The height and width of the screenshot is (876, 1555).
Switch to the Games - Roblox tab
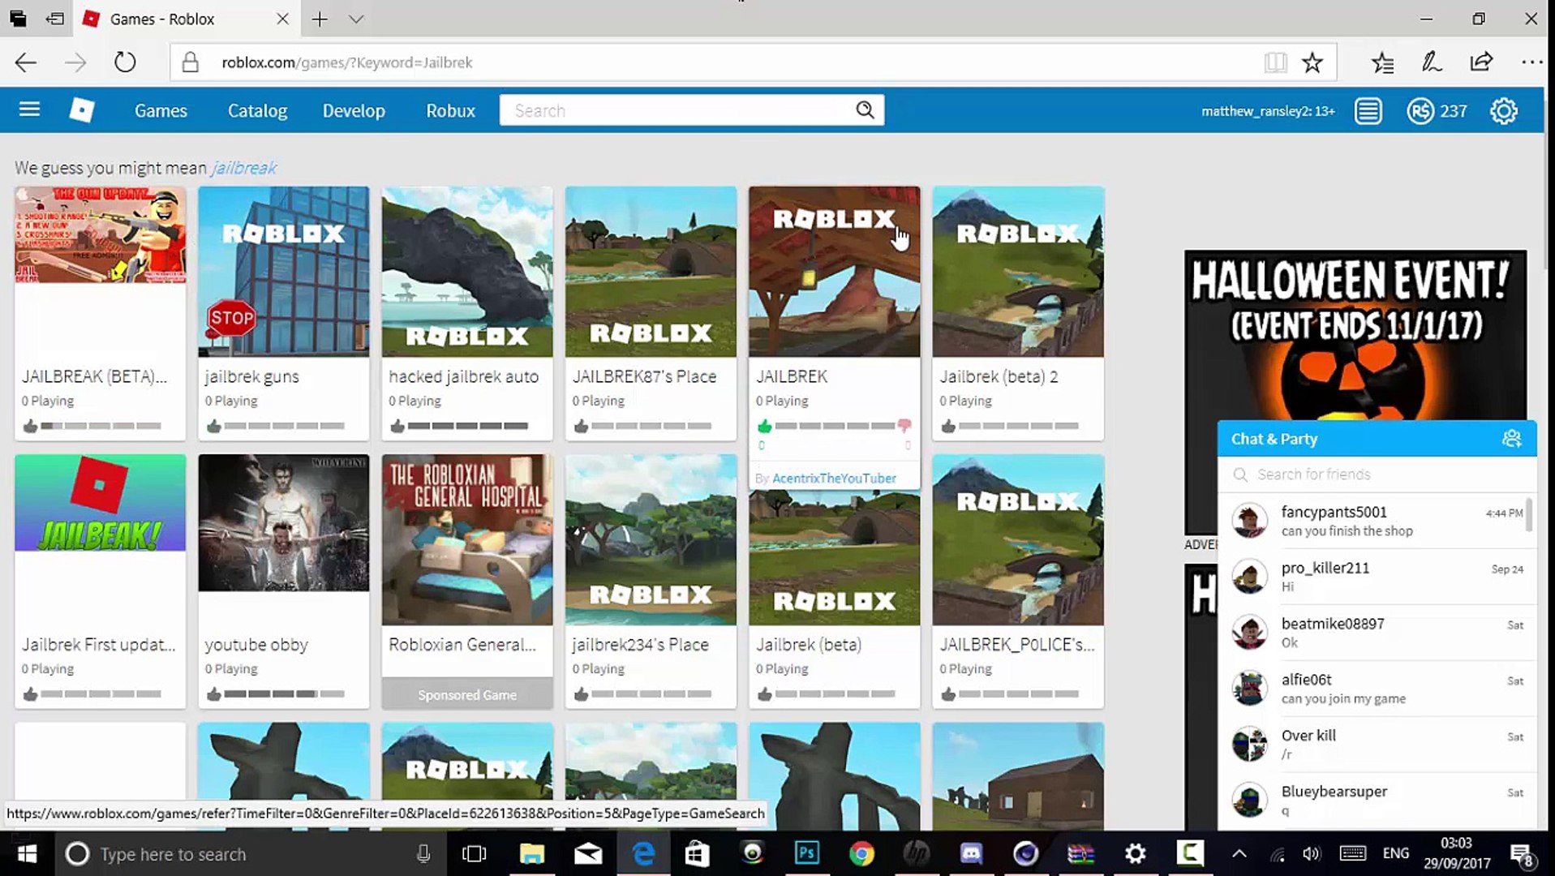pyautogui.click(x=187, y=19)
